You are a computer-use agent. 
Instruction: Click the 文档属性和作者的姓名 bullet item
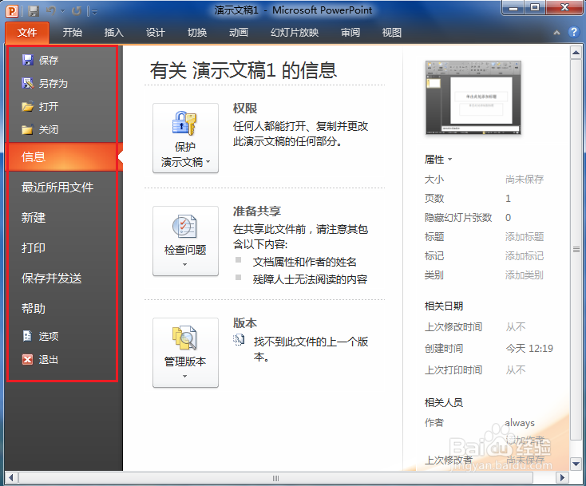tap(305, 262)
